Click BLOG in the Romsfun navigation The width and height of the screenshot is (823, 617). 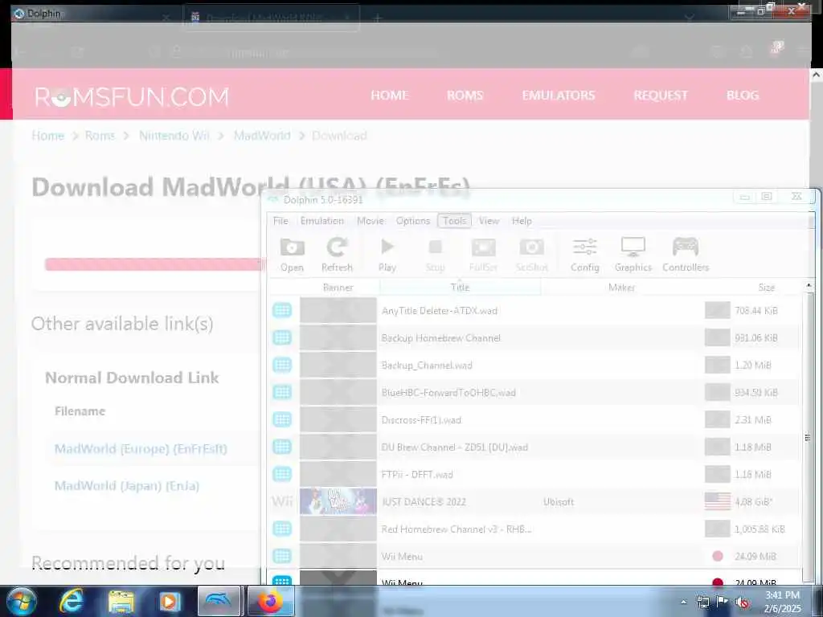743,95
